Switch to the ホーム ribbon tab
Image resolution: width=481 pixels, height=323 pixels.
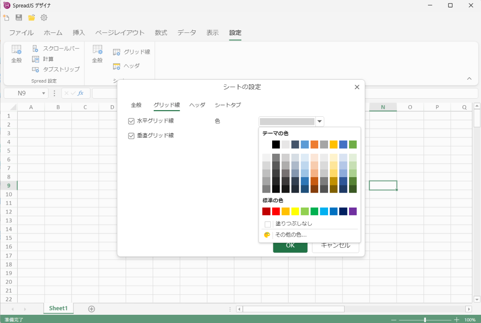click(53, 33)
